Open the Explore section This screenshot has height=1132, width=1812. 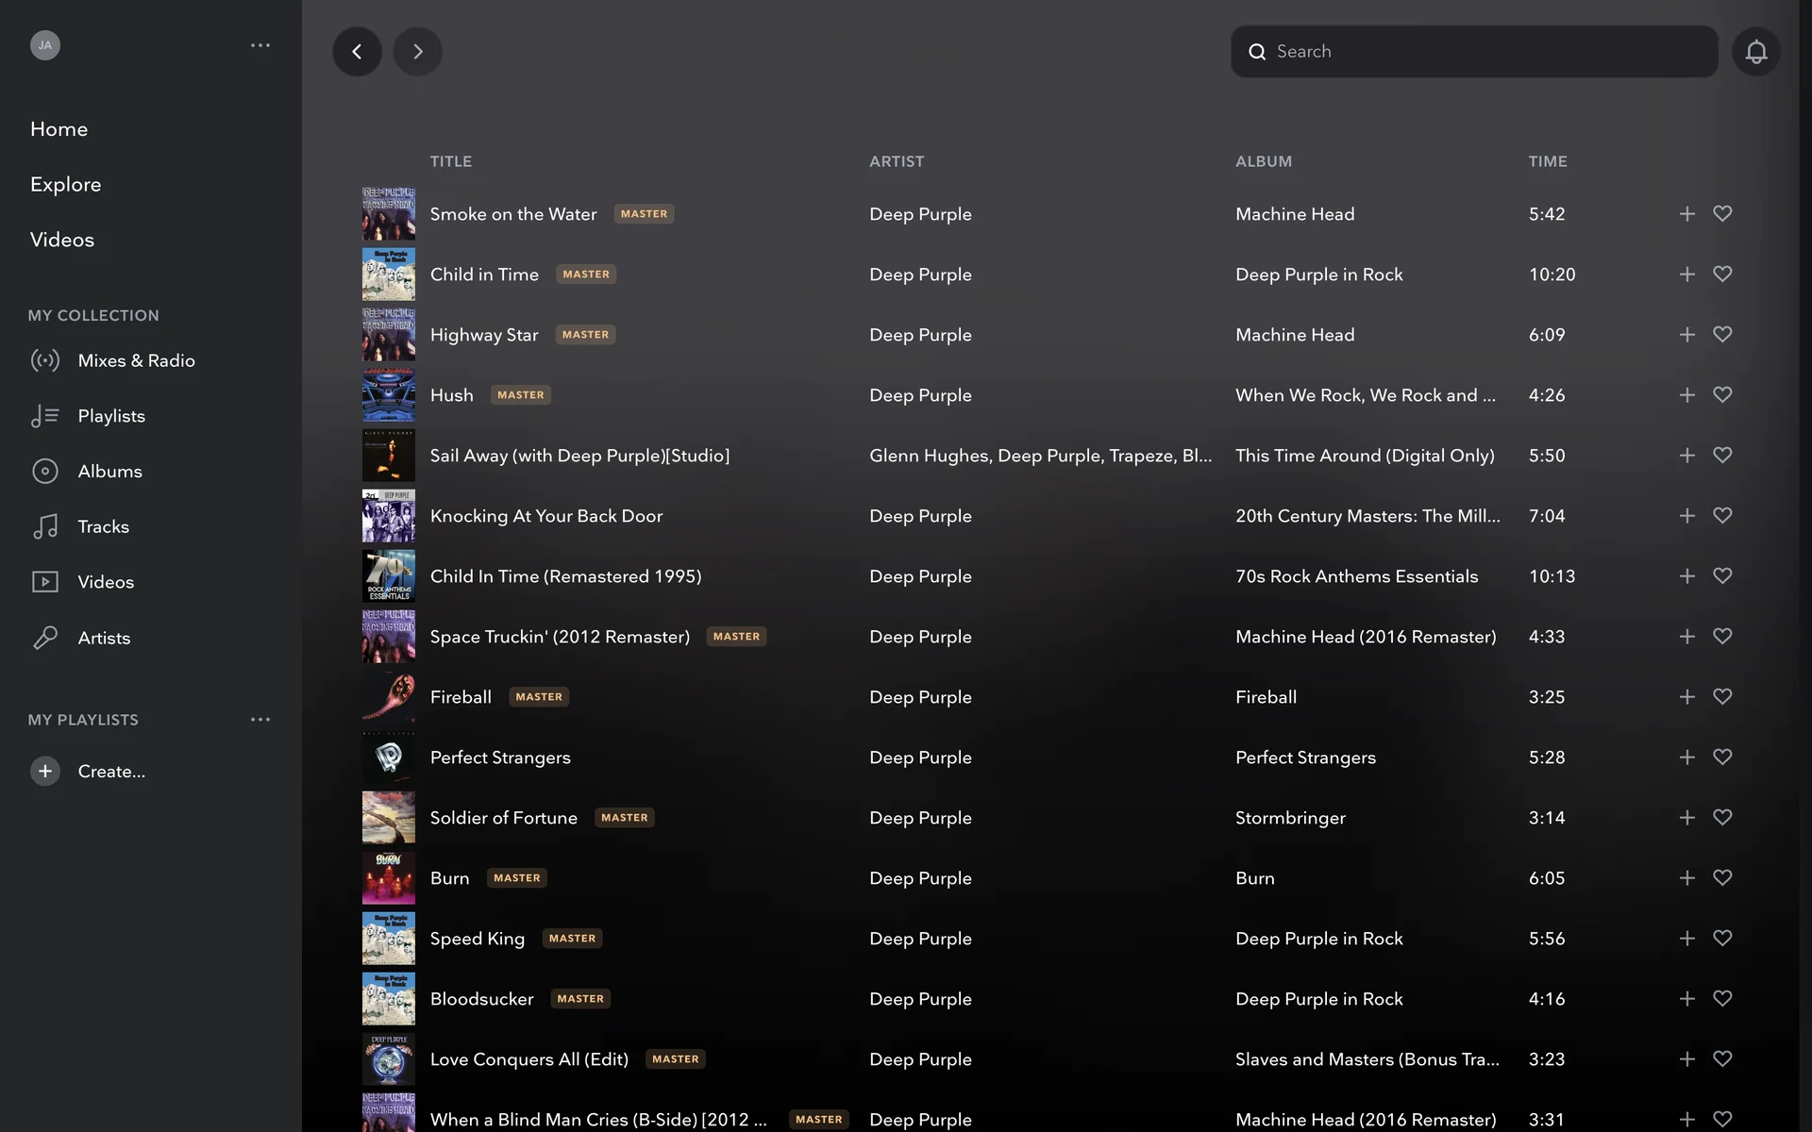click(x=65, y=185)
